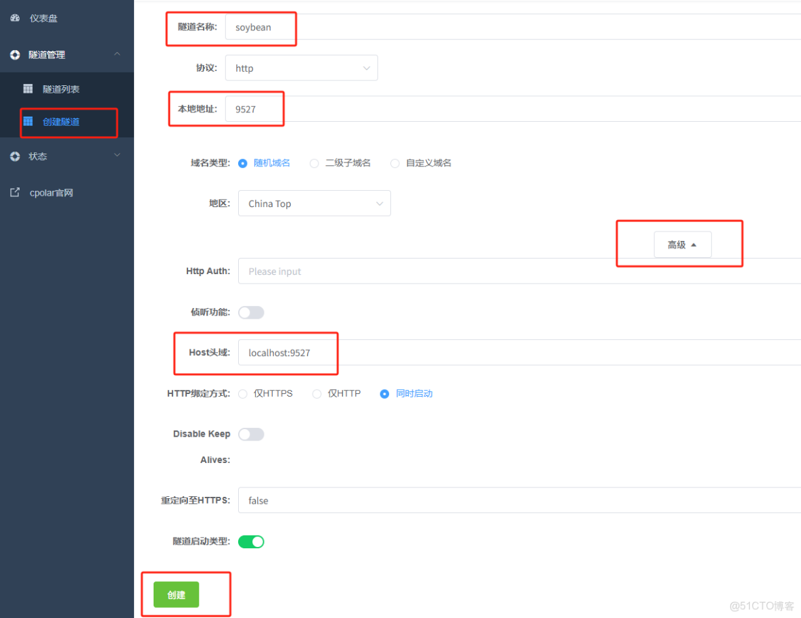Open cpolar官网 via the external link icon
This screenshot has width=801, height=618.
click(x=15, y=192)
